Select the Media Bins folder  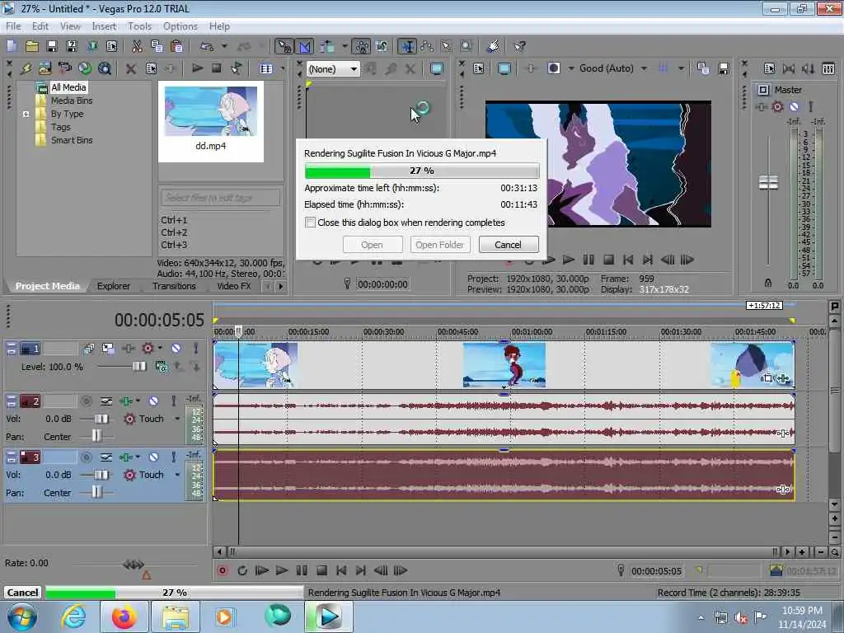(x=72, y=101)
